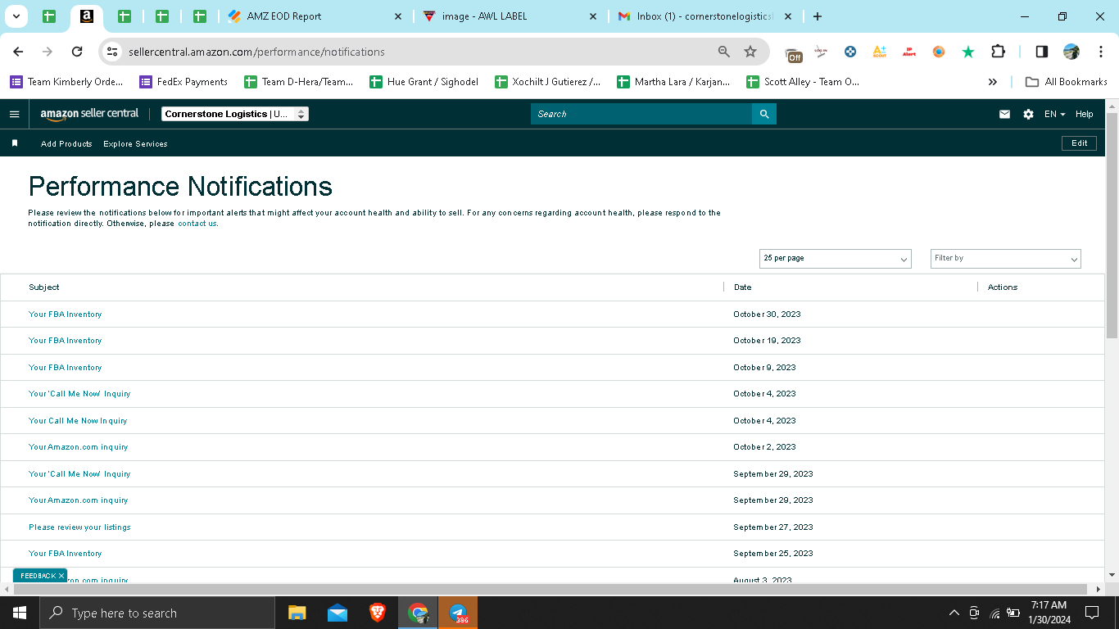Click the extension icon with the Off badge

[794, 53]
